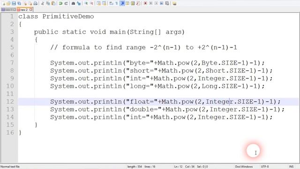This screenshot has height=169, width=300.
Task: Click the Open file toolbar icon
Action: (x=8, y=3)
